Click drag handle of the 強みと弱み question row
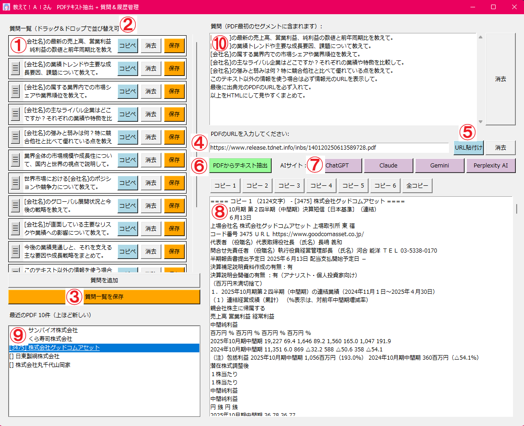This screenshot has height=426, width=524. tap(15, 137)
